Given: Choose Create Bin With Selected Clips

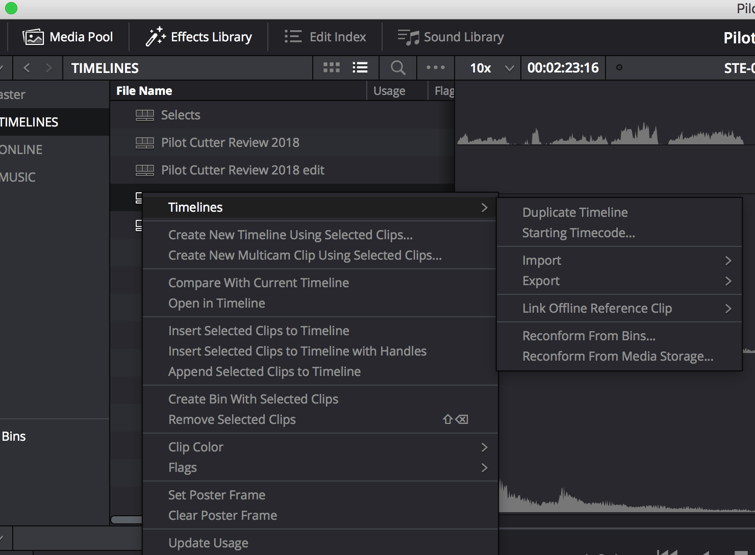Looking at the screenshot, I should (x=320, y=399).
